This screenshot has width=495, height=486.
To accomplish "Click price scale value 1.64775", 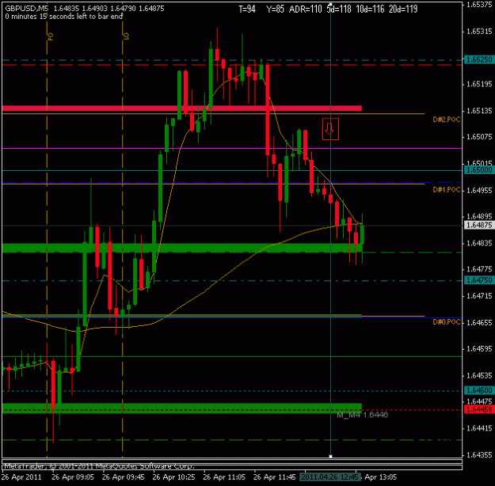I will tap(479, 269).
